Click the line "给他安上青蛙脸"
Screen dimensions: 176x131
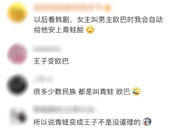pos(59,30)
